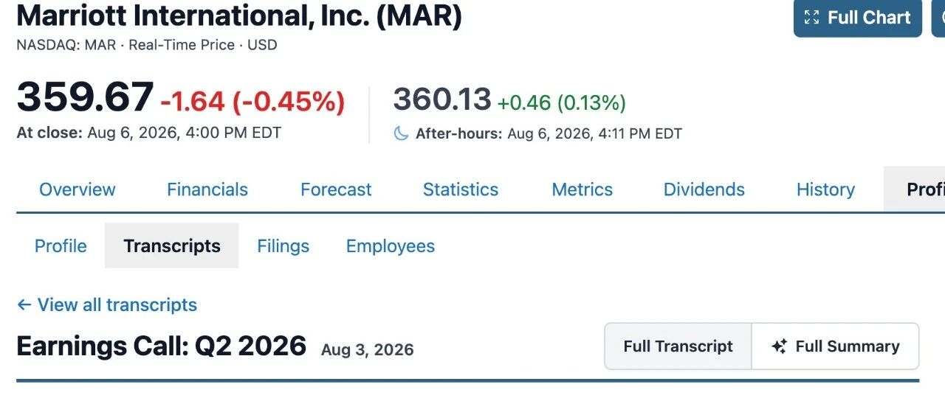Go to the Filings sub-tab
945x401 pixels.
point(283,245)
